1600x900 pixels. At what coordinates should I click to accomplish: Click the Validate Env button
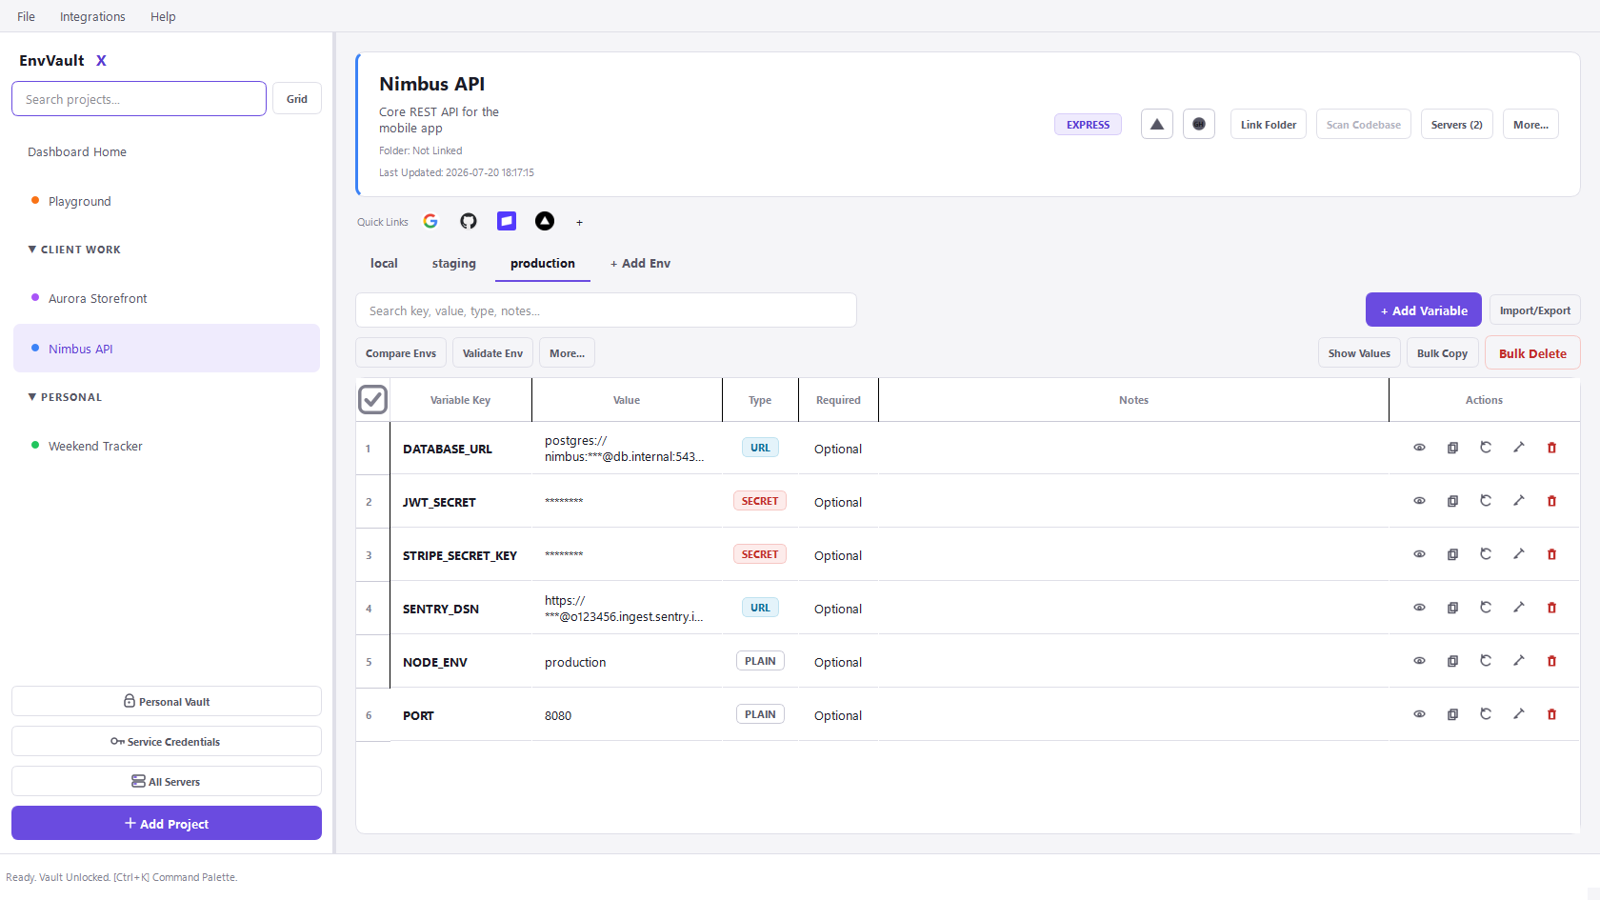(492, 353)
